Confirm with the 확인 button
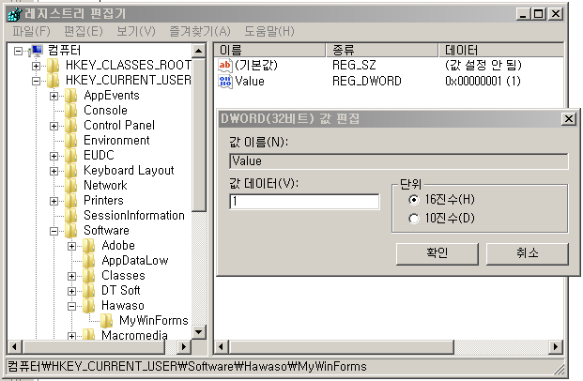Screen dimensions: 583x381 (x=437, y=254)
